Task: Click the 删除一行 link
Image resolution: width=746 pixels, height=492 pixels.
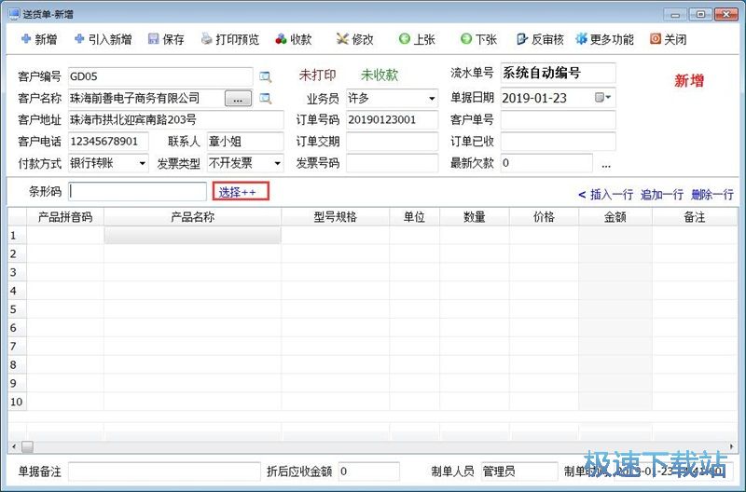Action: (712, 195)
